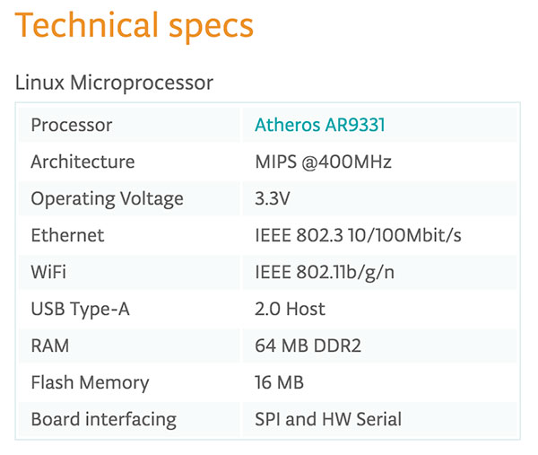Click the Technical specs heading
Viewport: 538px width, 455px height.
134,26
